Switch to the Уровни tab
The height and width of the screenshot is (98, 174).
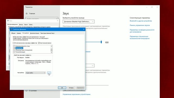click(x=19, y=33)
